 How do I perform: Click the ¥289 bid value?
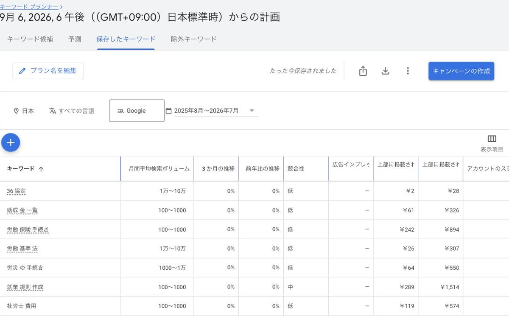(407, 287)
